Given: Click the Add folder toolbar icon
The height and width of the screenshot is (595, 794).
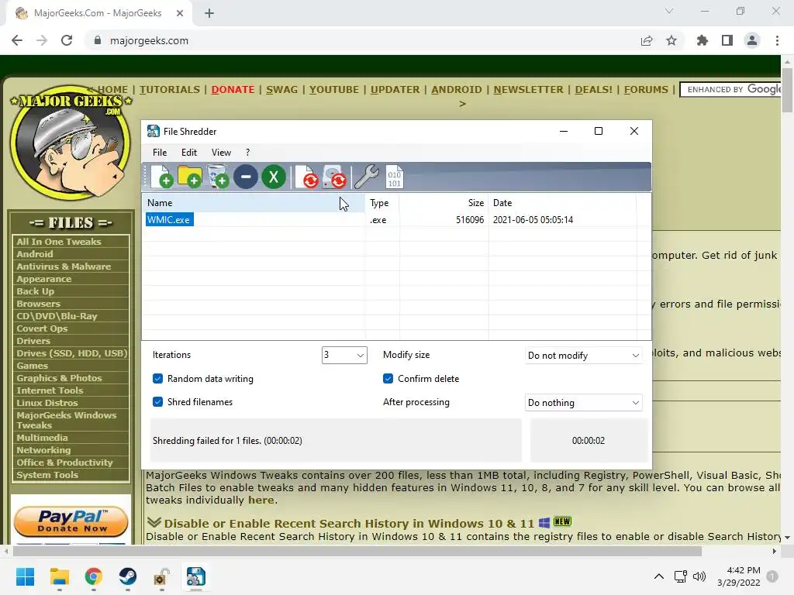Looking at the screenshot, I should [x=190, y=177].
